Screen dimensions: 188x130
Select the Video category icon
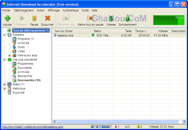[14, 51]
